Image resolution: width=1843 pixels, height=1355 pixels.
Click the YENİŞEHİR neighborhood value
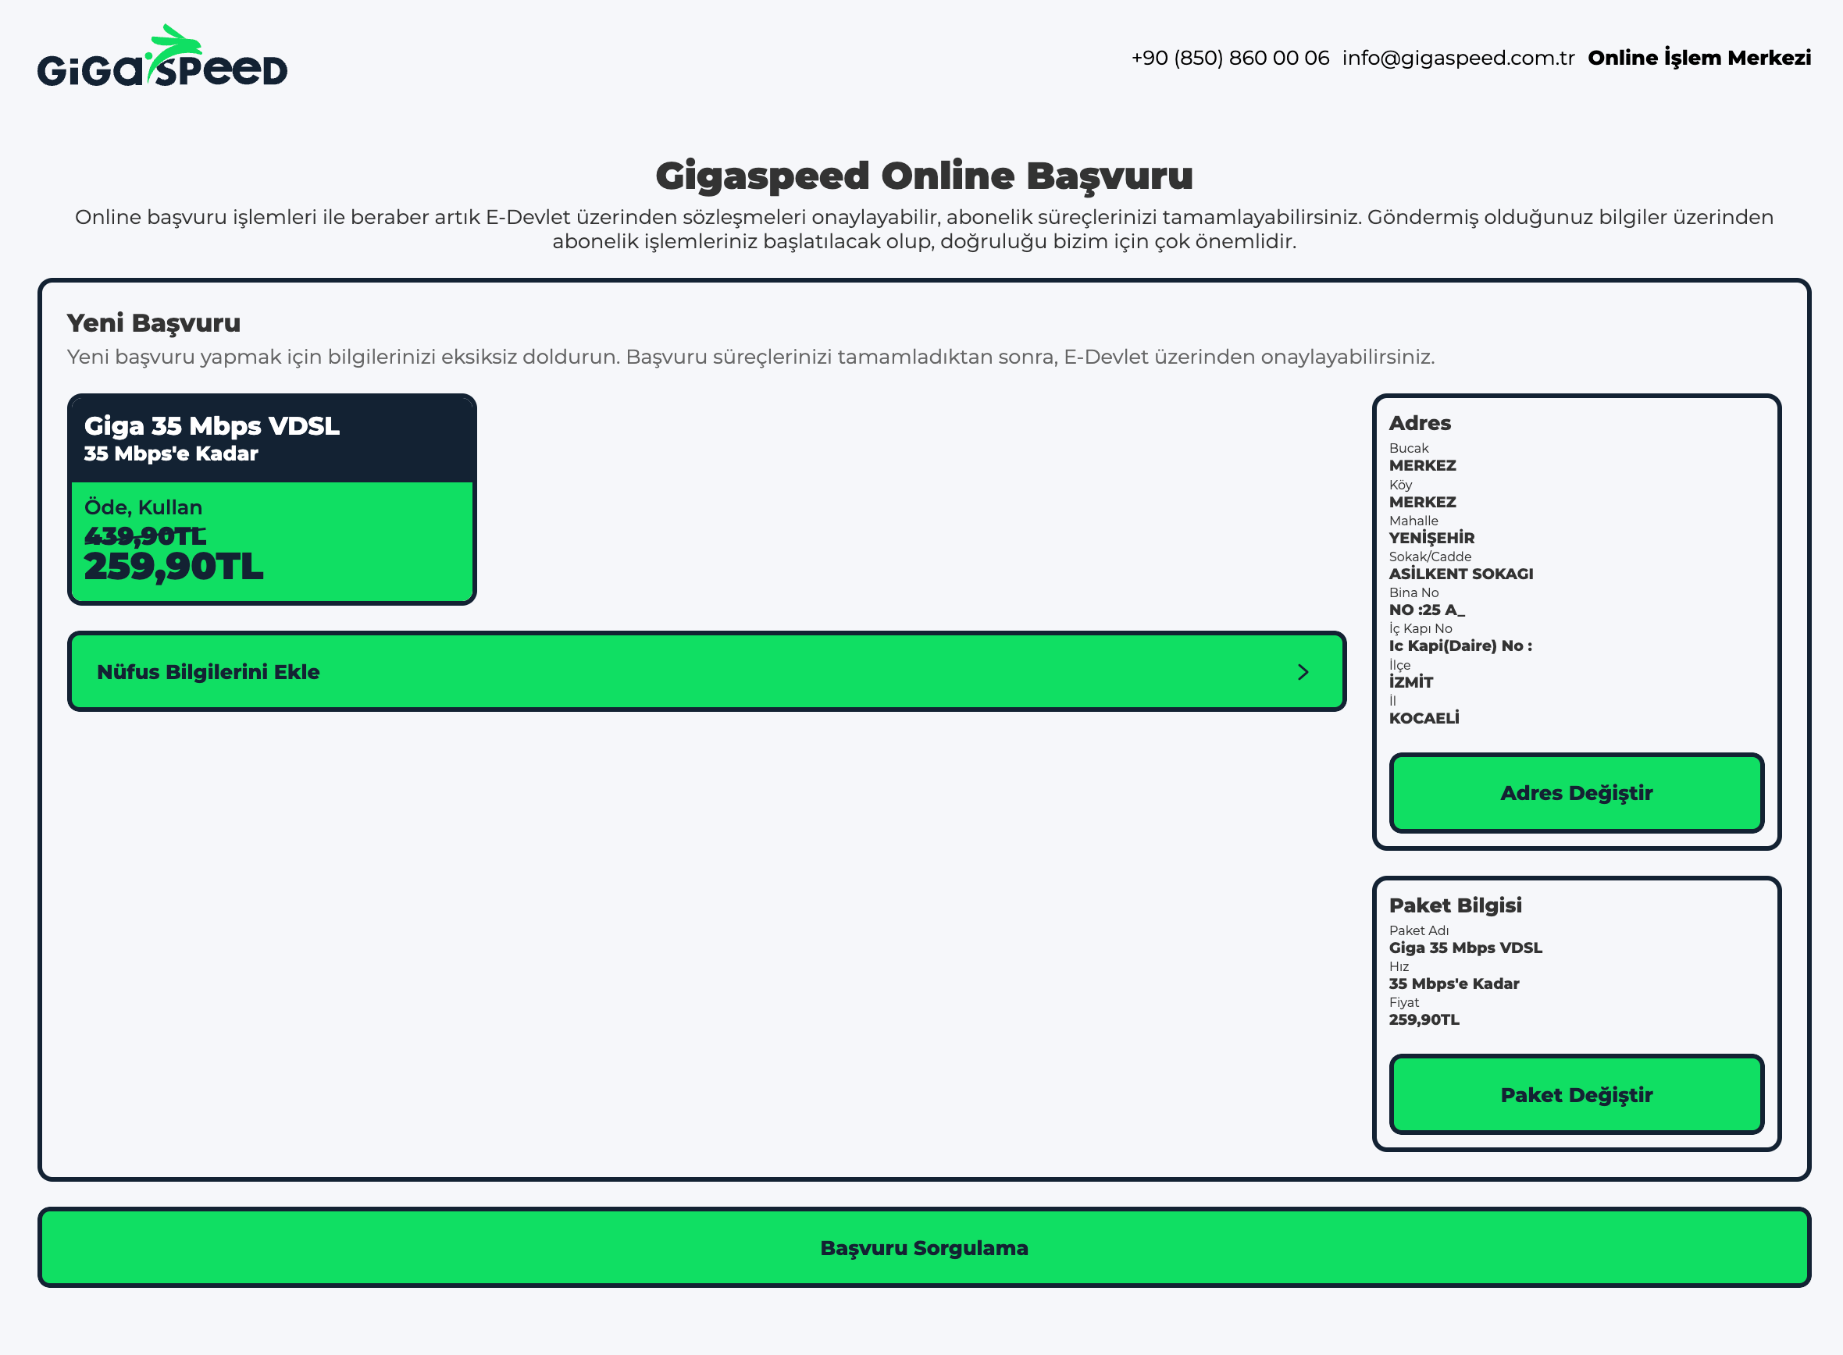coord(1431,537)
